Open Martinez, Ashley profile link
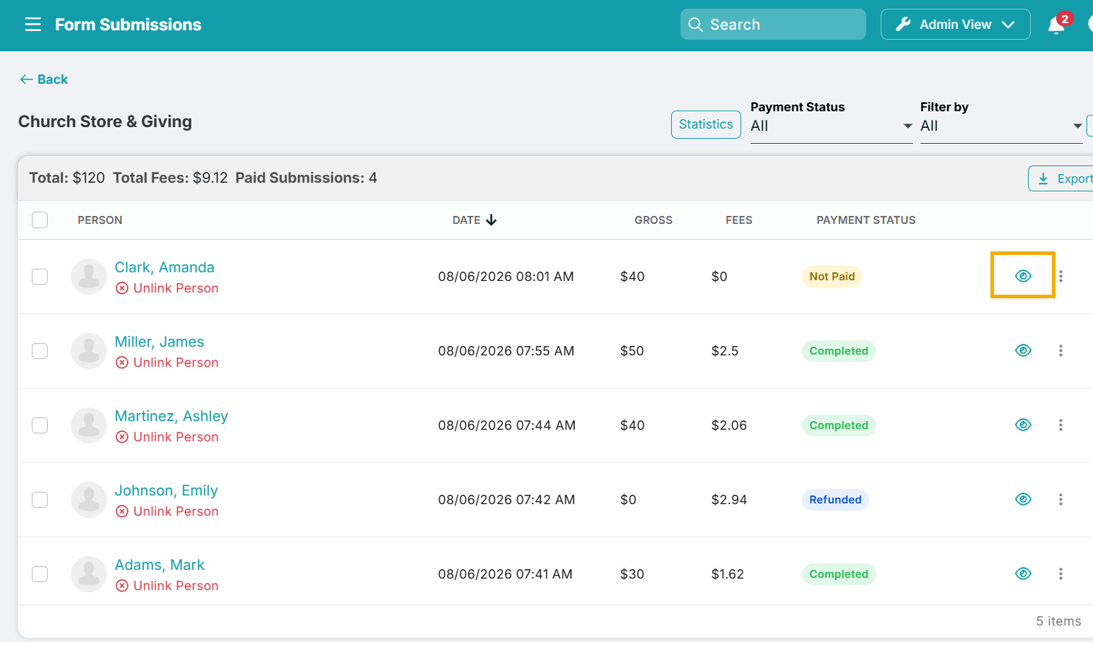1093x645 pixels. (171, 416)
